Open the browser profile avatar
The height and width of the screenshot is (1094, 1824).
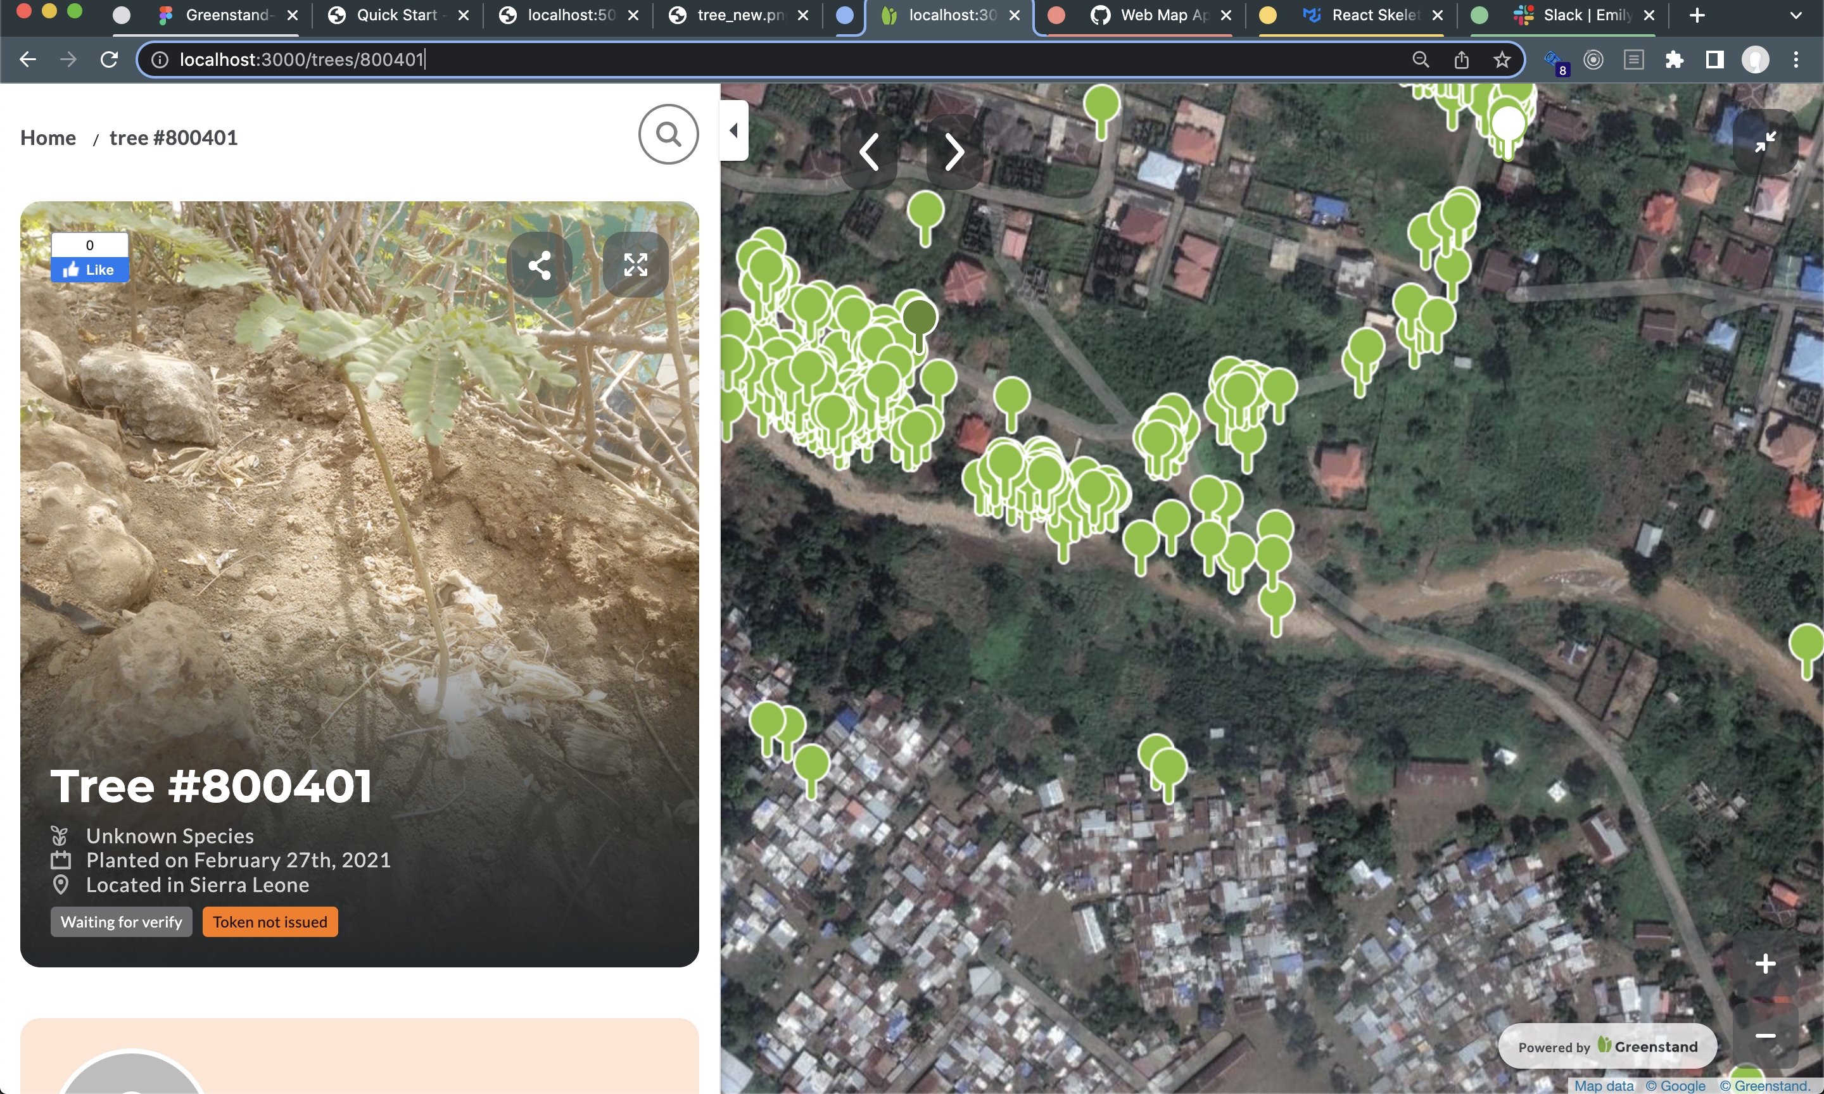1756,60
